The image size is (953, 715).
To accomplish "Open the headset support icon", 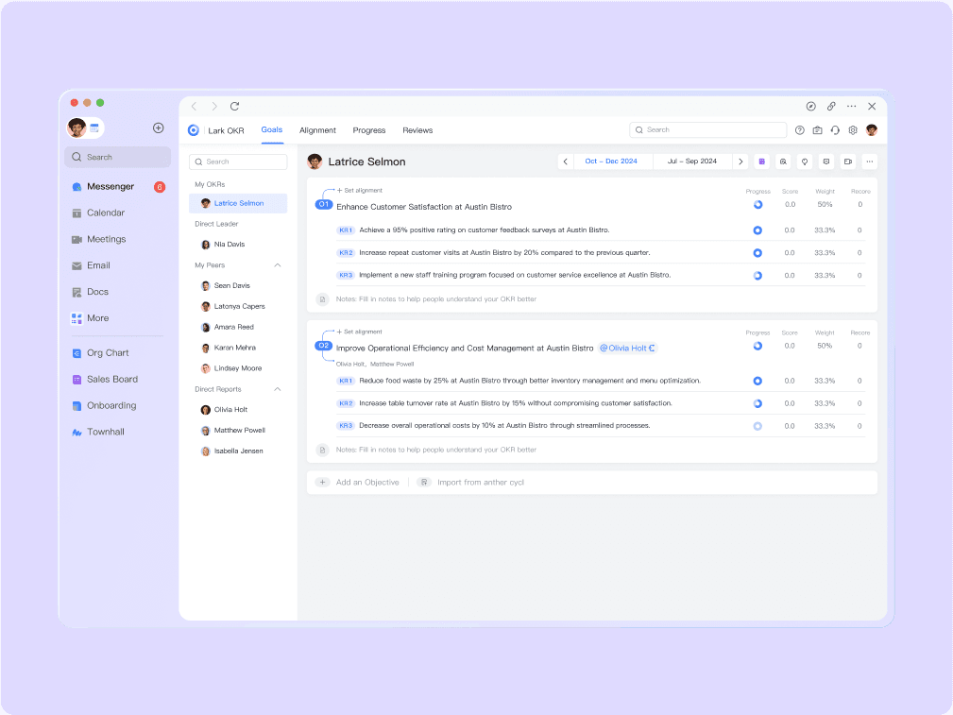I will point(835,130).
